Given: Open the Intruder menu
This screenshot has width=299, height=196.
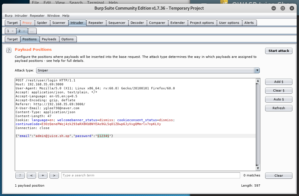Looking at the screenshot, I should pyautogui.click(x=21, y=16).
